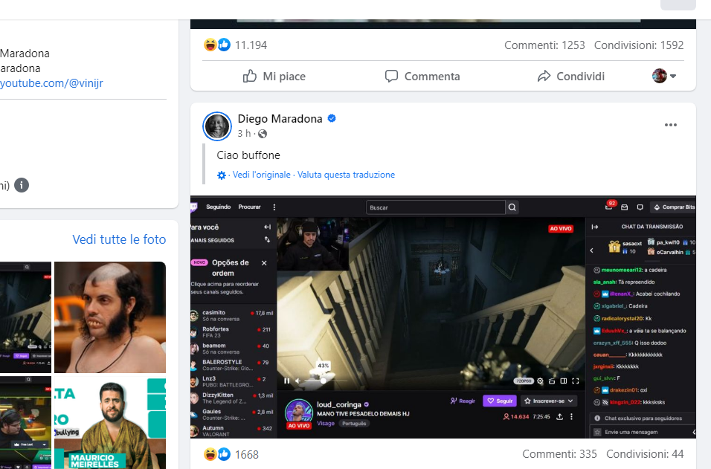
Task: View the 335 comments on Maradona's post
Action: click(559, 454)
